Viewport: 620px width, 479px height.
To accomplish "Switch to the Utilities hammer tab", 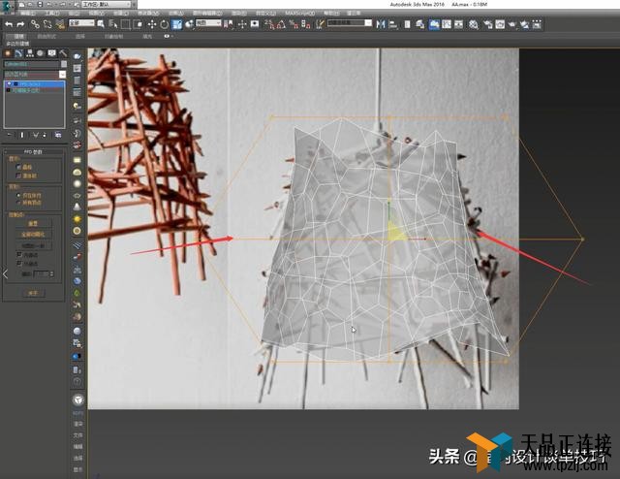I will [x=63, y=53].
